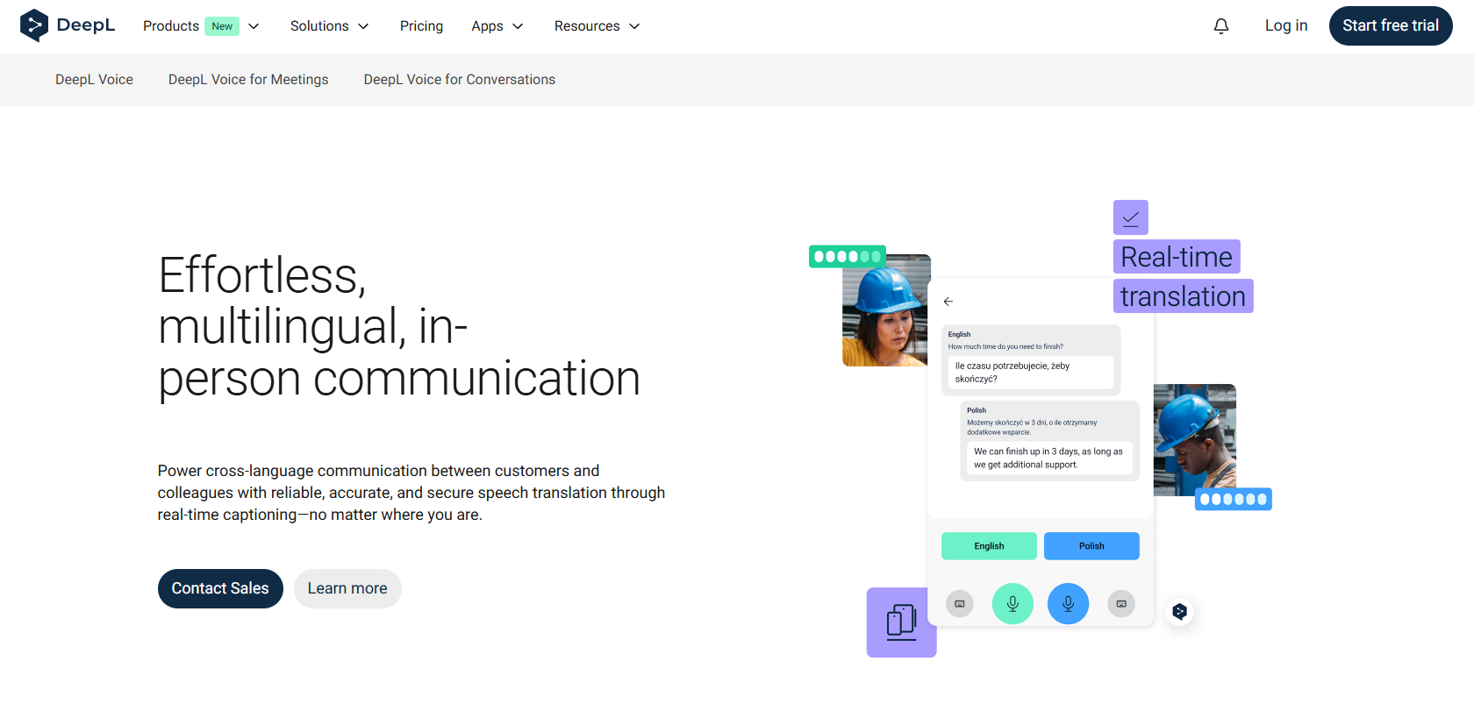Open the Apps dropdown menu
Viewport: 1474px width, 704px height.
(497, 26)
